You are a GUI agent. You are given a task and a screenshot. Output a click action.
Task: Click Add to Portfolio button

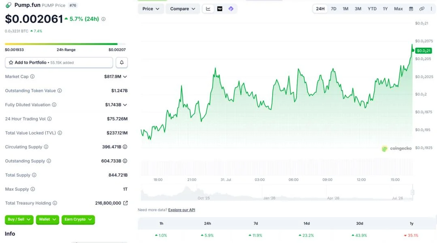tap(59, 62)
